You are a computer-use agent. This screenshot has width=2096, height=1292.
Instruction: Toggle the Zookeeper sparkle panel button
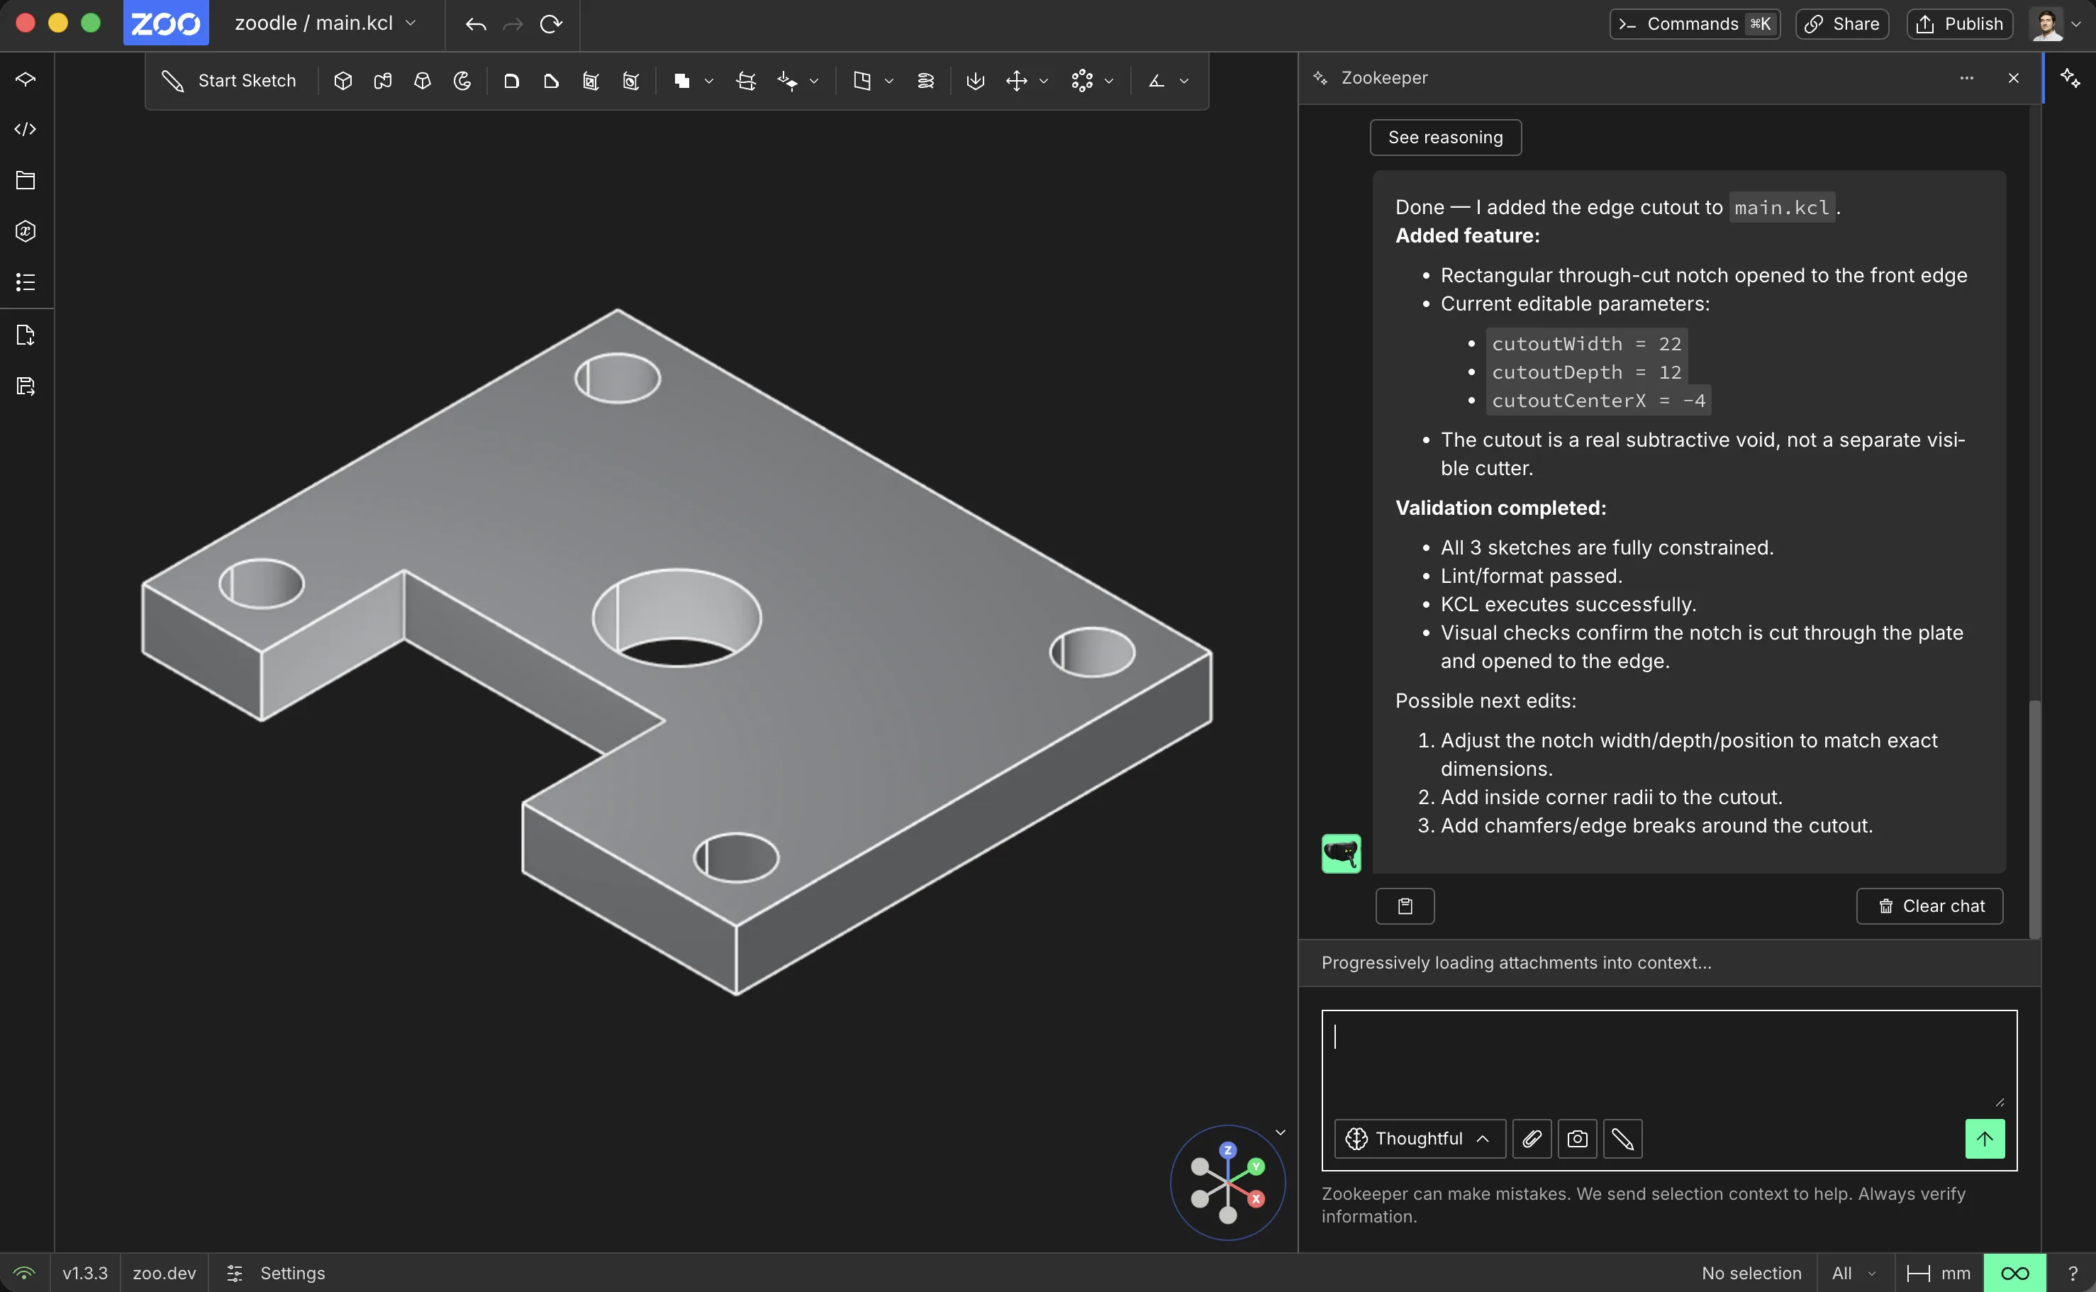[x=2070, y=78]
